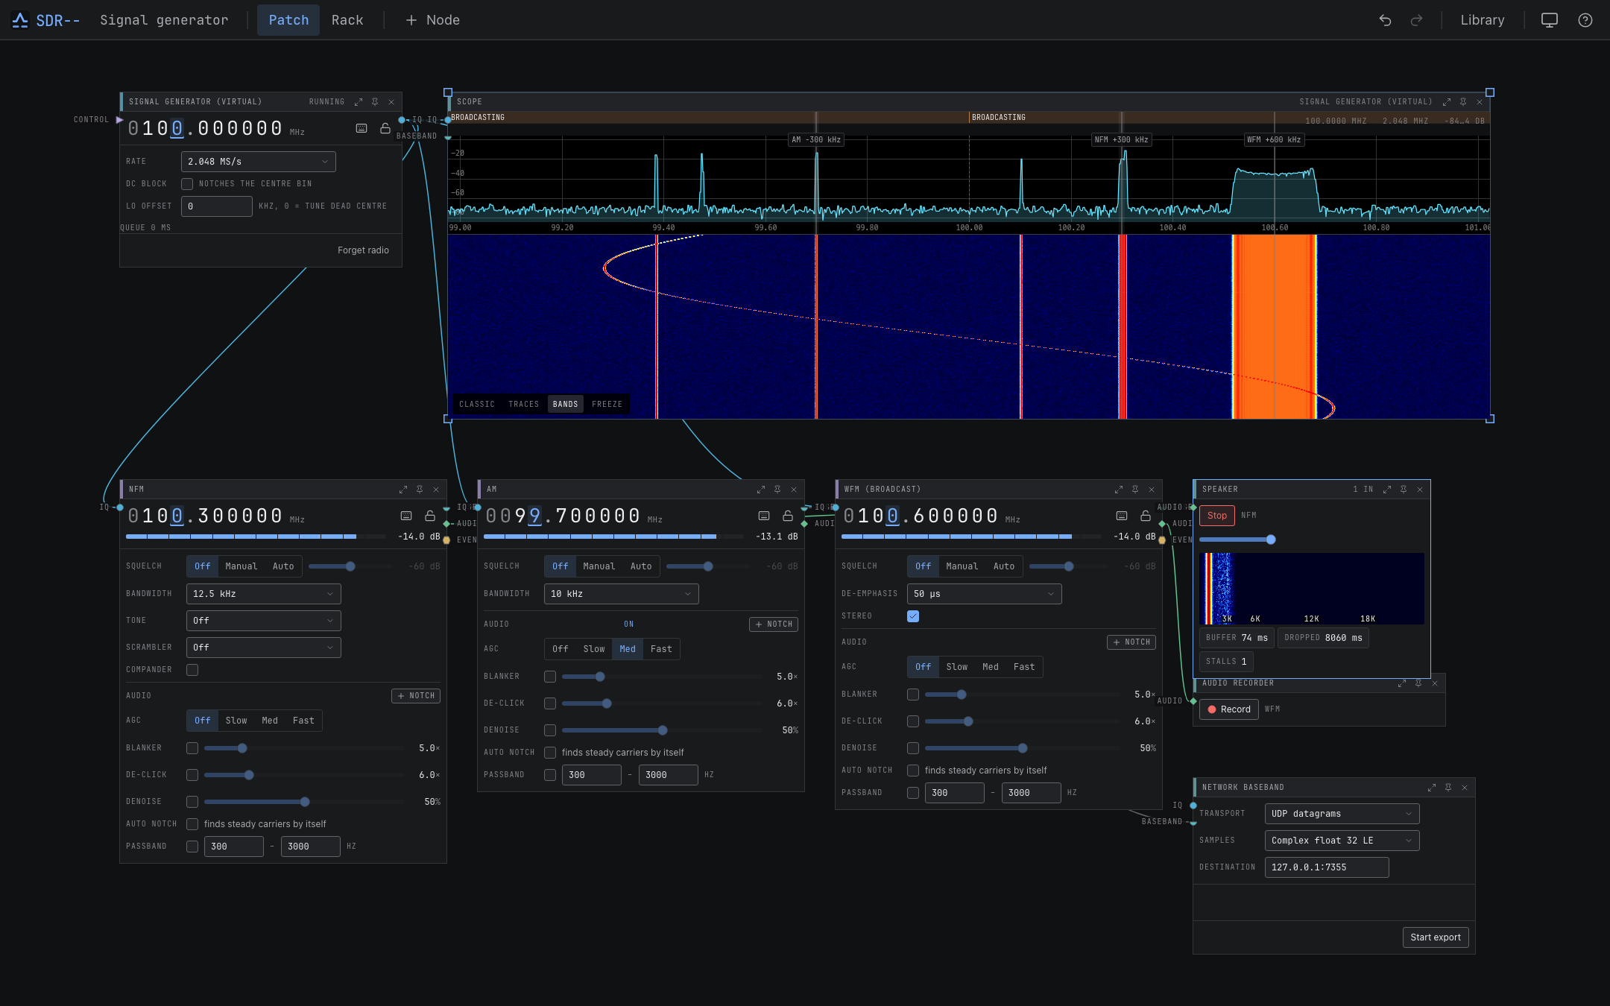
Task: Open the help question mark icon
Action: tap(1585, 20)
